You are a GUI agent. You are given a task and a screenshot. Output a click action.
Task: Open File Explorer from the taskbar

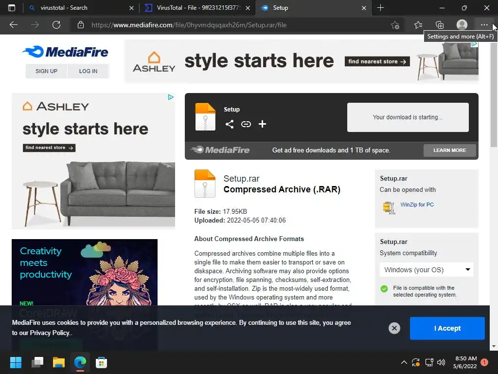click(59, 362)
